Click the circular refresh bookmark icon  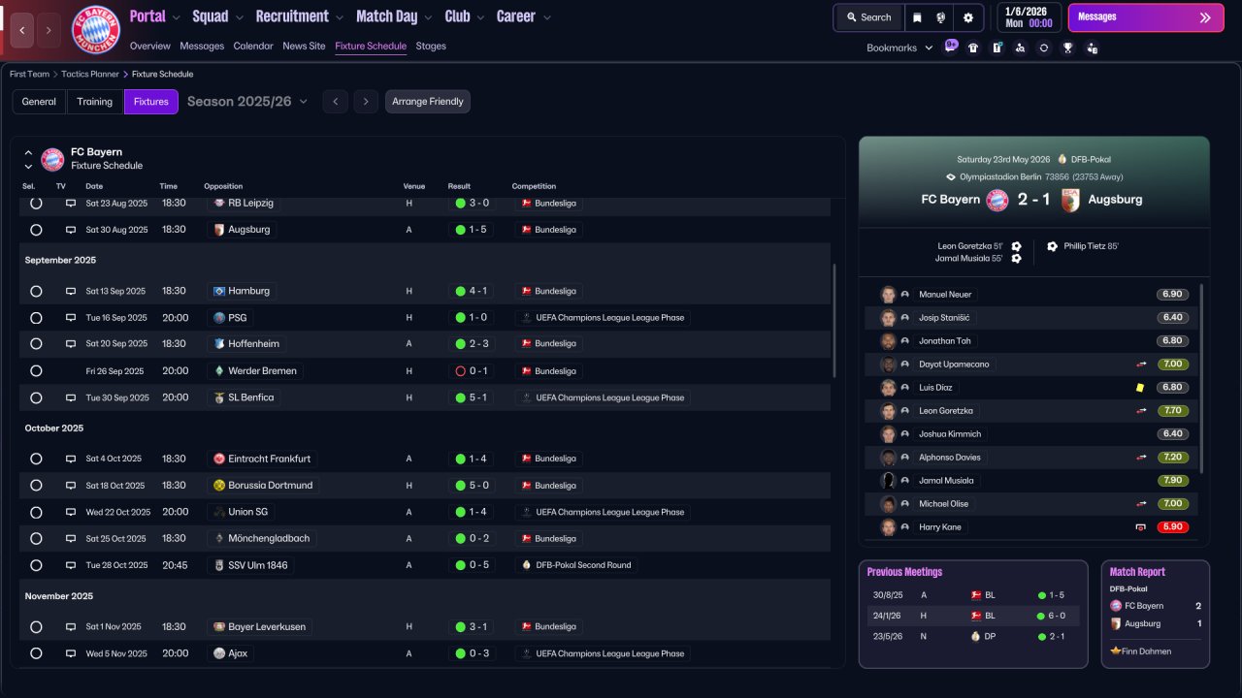pyautogui.click(x=1044, y=48)
